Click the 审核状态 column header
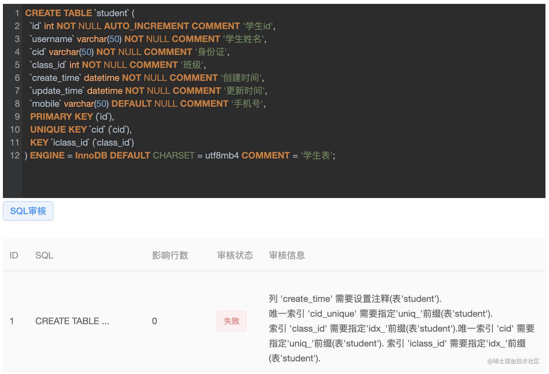The height and width of the screenshot is (374, 549). coord(235,255)
